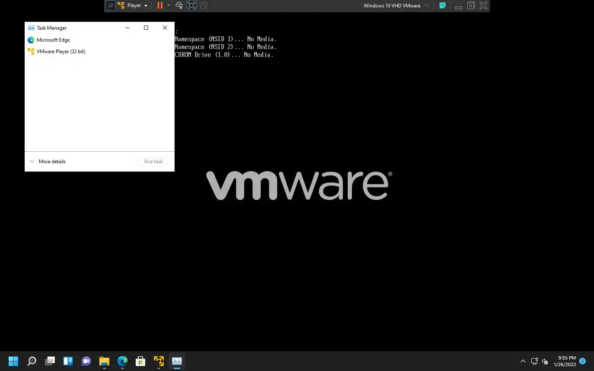Click the Unity mode icon

tap(204, 5)
